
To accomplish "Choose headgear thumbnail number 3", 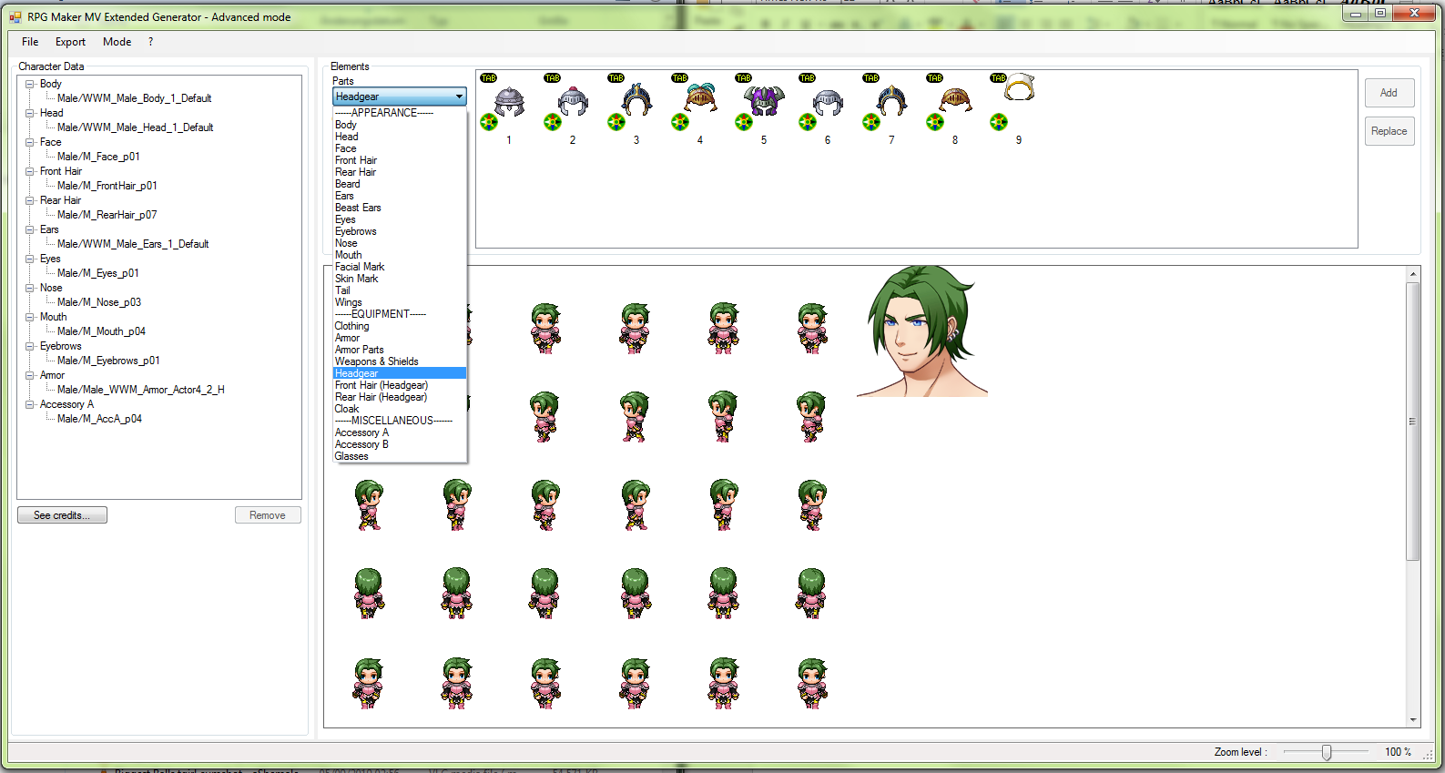I will [636, 100].
